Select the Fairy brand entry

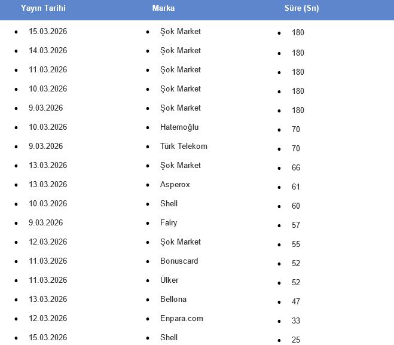(x=169, y=222)
